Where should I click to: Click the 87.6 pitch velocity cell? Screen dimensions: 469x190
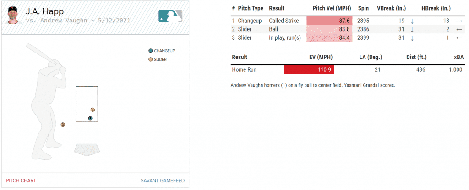click(329, 21)
